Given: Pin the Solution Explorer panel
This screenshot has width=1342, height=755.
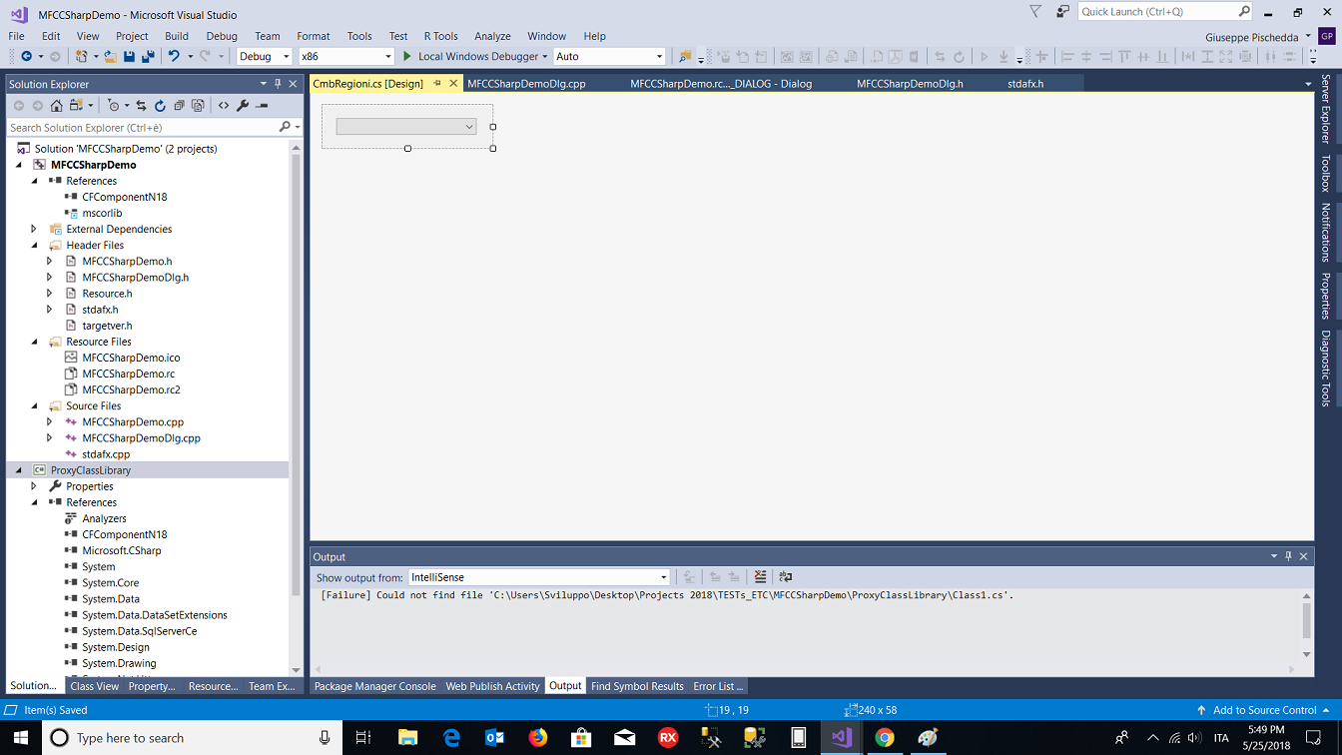Looking at the screenshot, I should click(x=278, y=84).
